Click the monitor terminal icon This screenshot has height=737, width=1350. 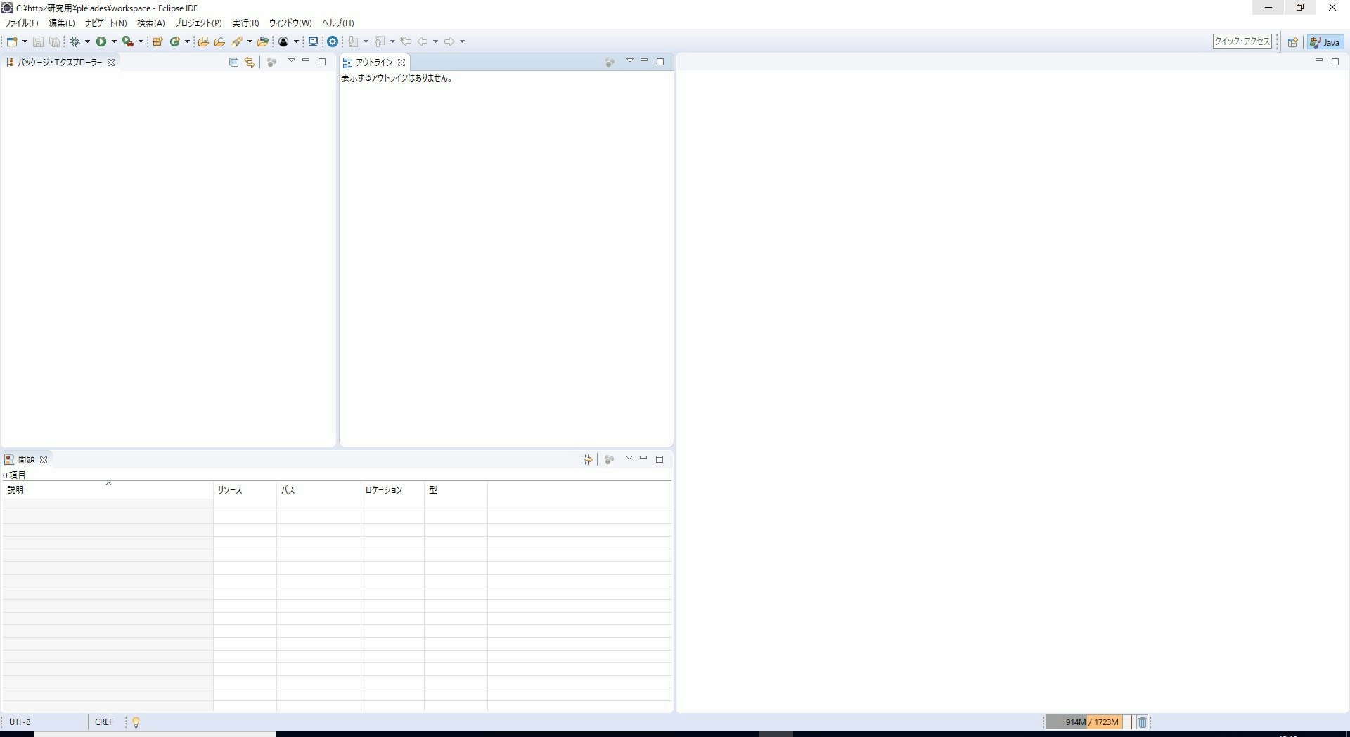tap(314, 41)
